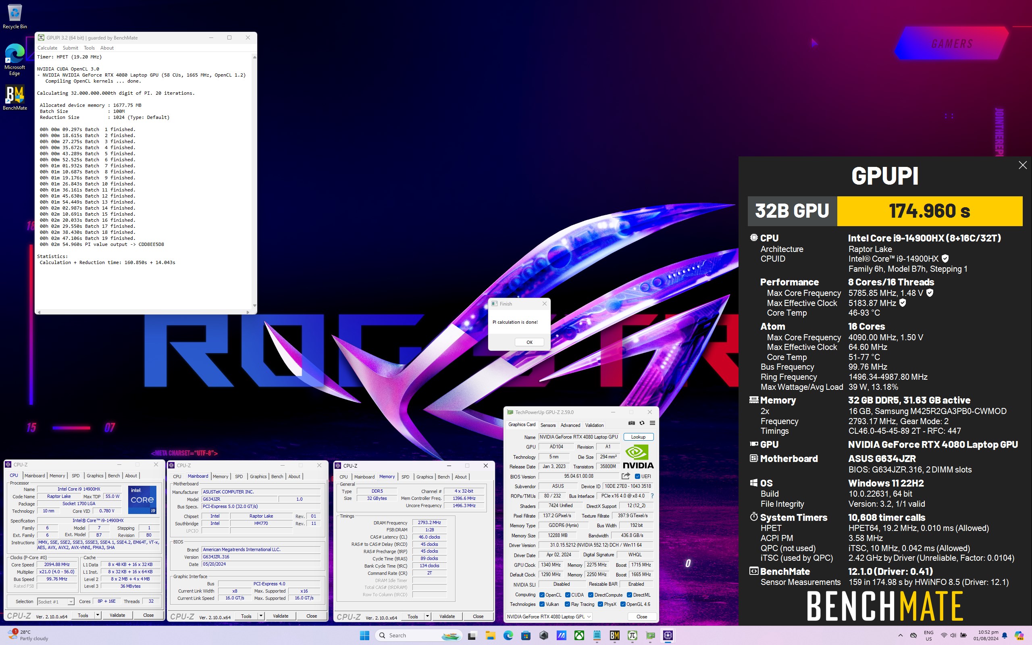Switch to CPU-Z on the taskbar

click(x=668, y=635)
